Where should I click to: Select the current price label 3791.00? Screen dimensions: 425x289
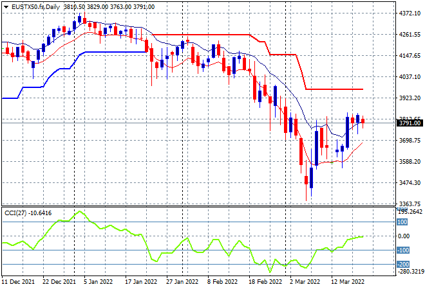(410, 123)
